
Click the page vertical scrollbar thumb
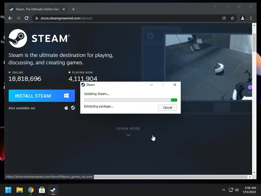point(254,43)
